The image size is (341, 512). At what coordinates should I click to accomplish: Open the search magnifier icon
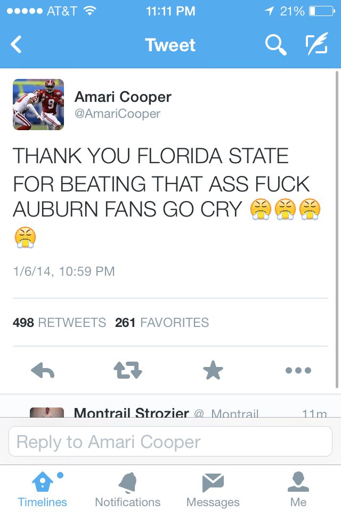(x=275, y=45)
